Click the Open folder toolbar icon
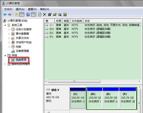The height and width of the screenshot is (113, 143). coord(55,15)
